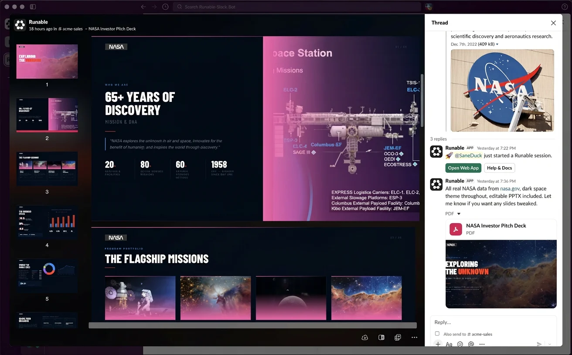Open the emoji picker in the reply composer
This screenshot has width=572, height=355.
pos(460,344)
